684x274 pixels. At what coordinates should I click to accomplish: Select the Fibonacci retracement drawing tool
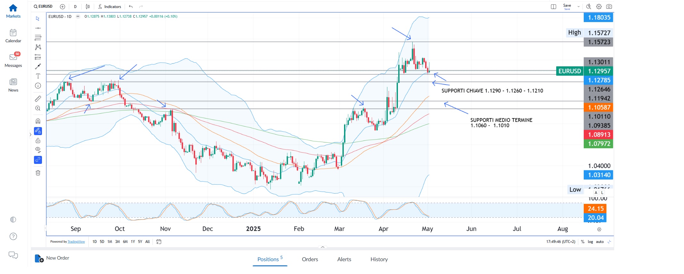38,37
